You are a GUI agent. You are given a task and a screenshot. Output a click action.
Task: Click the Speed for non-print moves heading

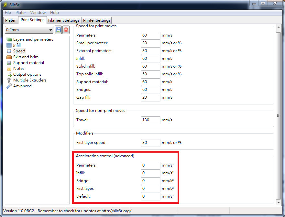pyautogui.click(x=101, y=111)
